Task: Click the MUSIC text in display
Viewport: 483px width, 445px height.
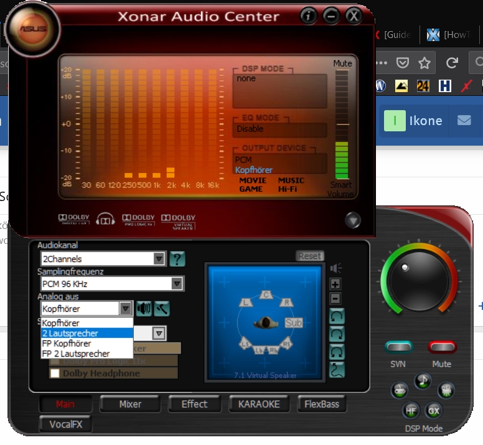Action: coord(291,180)
